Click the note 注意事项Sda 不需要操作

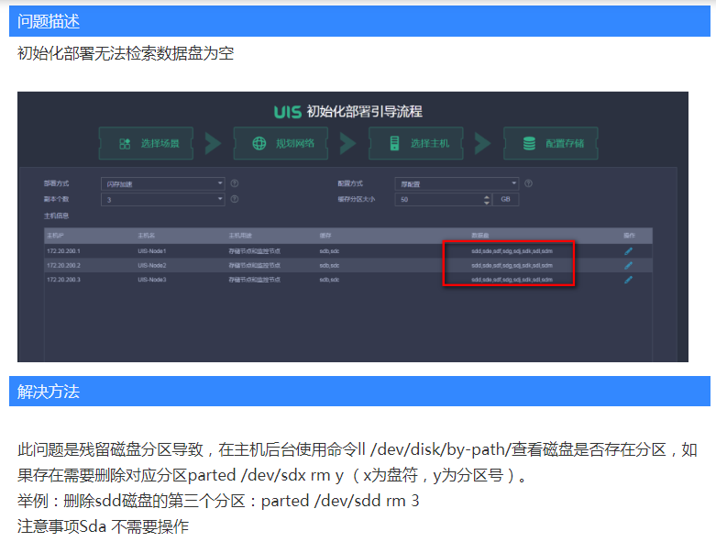click(103, 526)
